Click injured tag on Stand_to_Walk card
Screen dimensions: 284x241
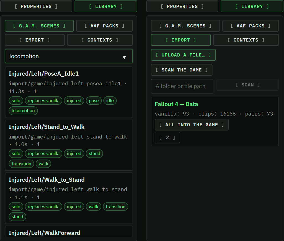74,153
